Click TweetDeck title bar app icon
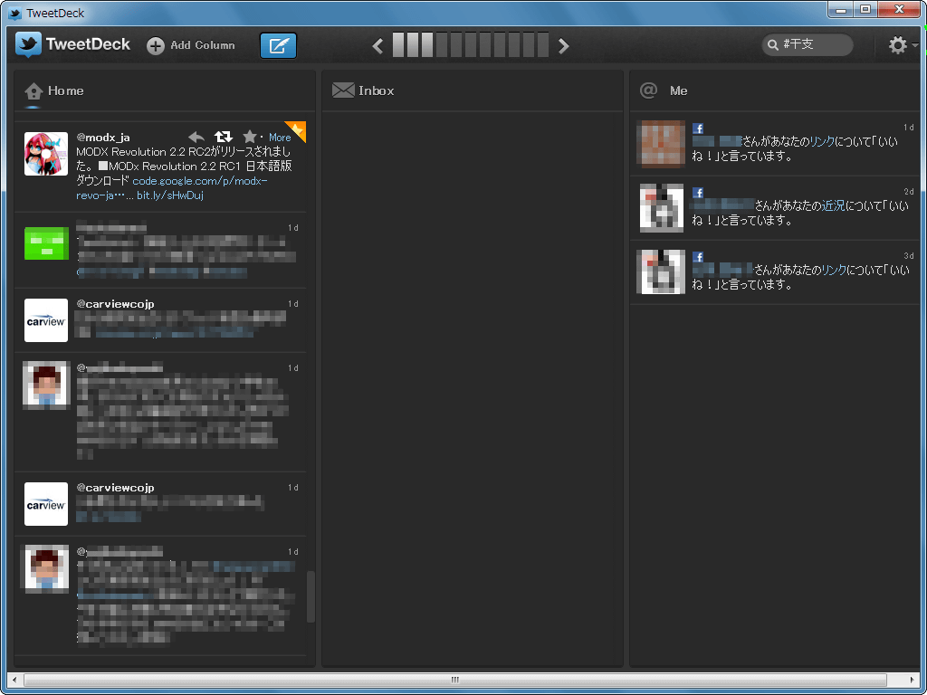 pyautogui.click(x=15, y=13)
